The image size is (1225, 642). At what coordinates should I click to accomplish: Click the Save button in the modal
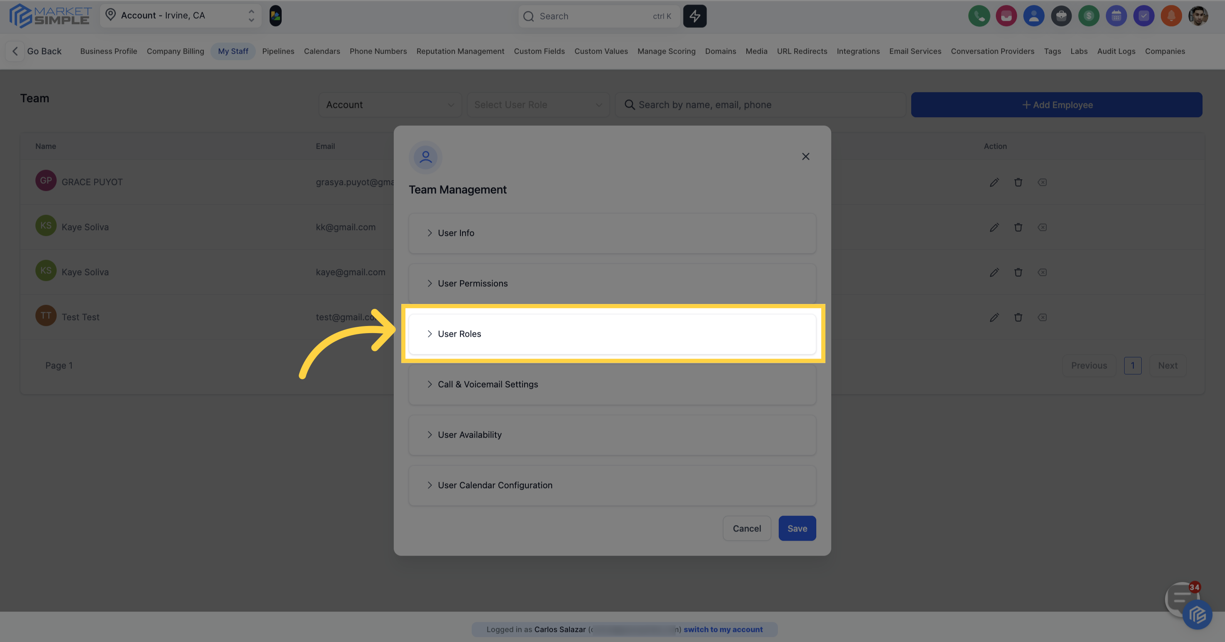pyautogui.click(x=797, y=528)
